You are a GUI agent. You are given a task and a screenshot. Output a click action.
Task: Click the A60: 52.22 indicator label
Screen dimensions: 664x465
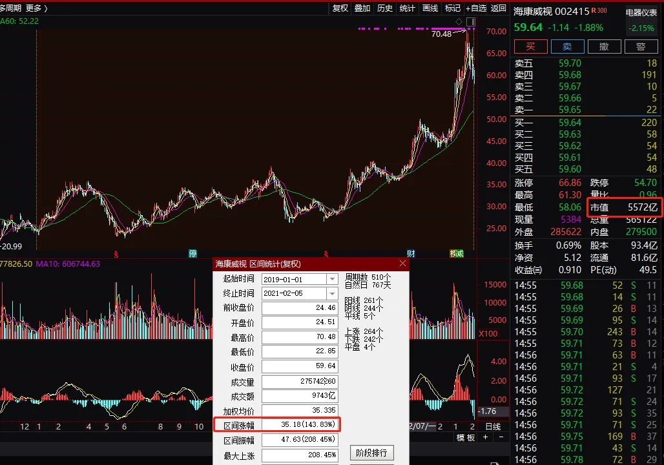(19, 21)
